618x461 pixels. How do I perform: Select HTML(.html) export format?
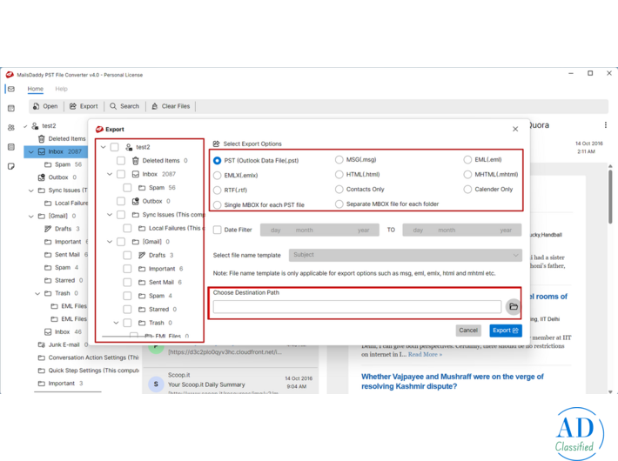point(339,174)
